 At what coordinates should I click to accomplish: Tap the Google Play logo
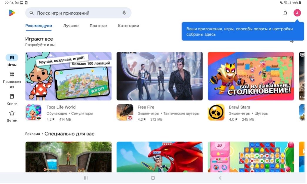(x=12, y=13)
